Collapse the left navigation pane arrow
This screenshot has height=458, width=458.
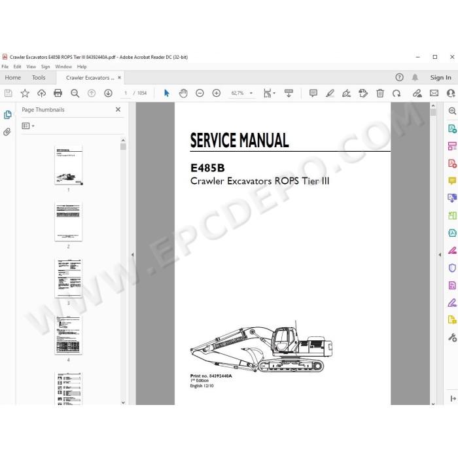[132, 255]
